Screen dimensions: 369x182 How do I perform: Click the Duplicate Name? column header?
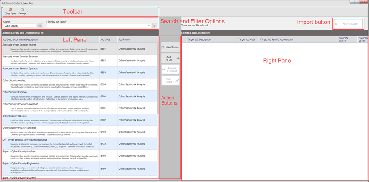pyautogui.click(x=347, y=39)
